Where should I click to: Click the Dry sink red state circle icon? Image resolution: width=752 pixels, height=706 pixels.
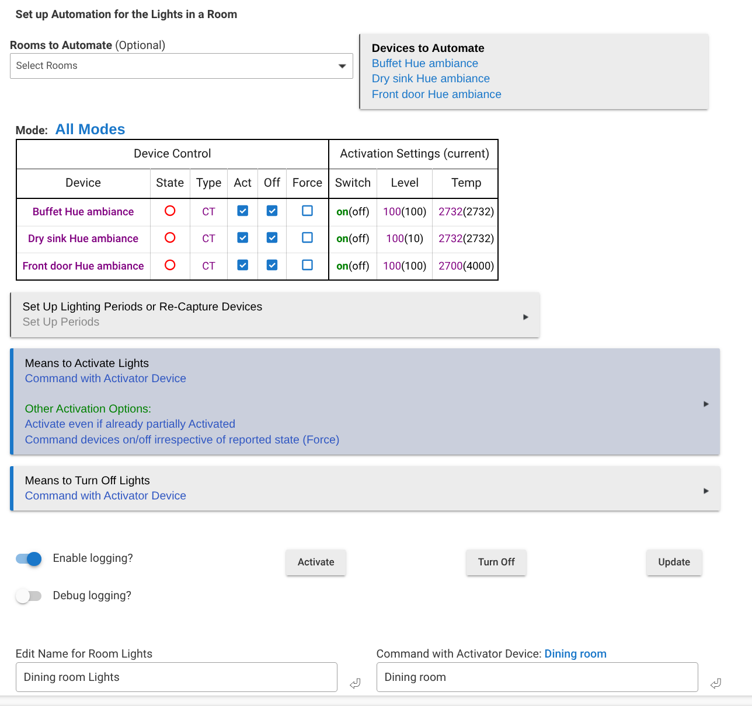(x=170, y=237)
